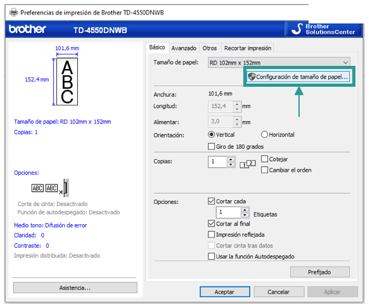Open Tamaño de papel dropdown
The width and height of the screenshot is (370, 304).
point(279,63)
